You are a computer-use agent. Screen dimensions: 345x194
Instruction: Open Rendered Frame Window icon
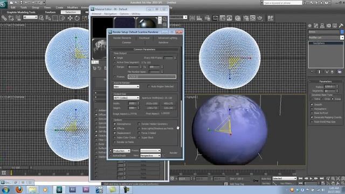[253, 18]
